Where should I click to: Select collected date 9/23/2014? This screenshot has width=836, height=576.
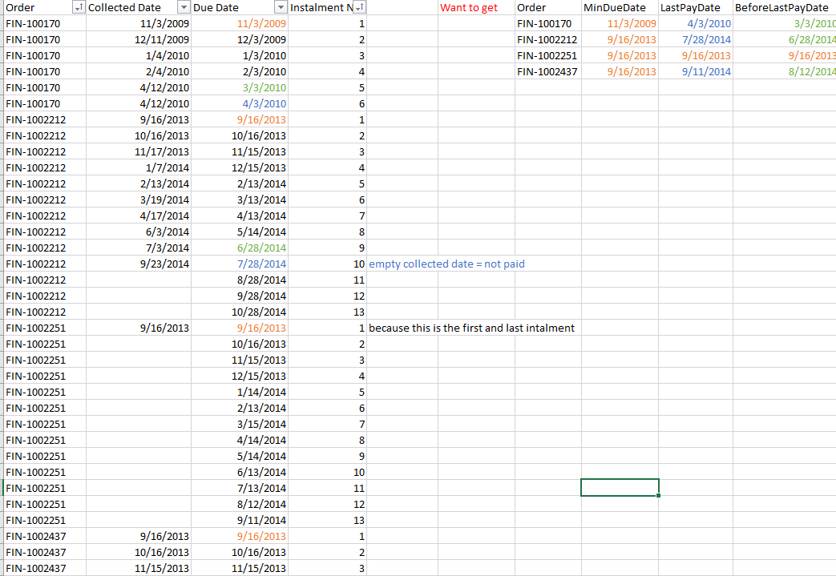[139, 264]
